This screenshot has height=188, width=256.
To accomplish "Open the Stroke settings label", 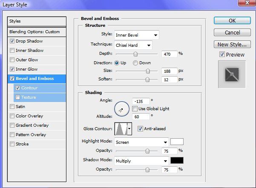I will point(22,144).
